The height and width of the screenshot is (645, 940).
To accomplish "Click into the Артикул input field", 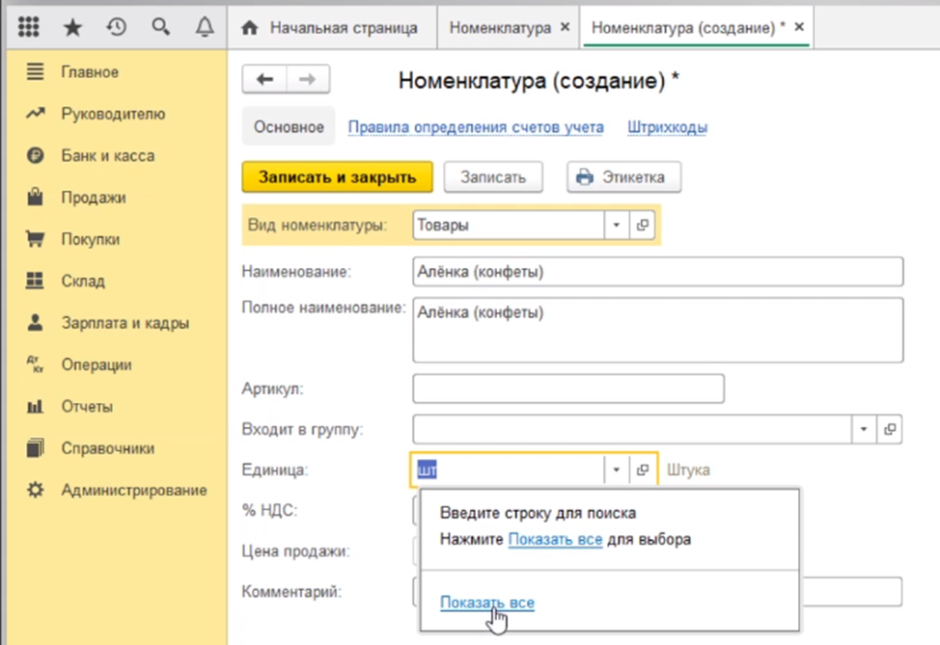I will click(x=567, y=389).
